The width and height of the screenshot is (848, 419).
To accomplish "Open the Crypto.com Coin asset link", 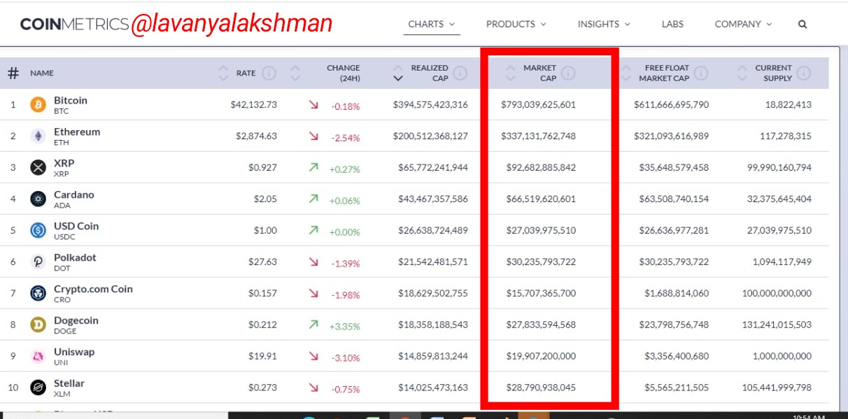I will 93,290.
